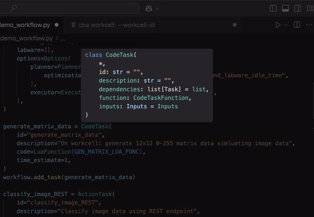Toggle the bottom Panel visibility
Image resolution: width=314 pixels, height=217 pixels.
click(285, 8)
